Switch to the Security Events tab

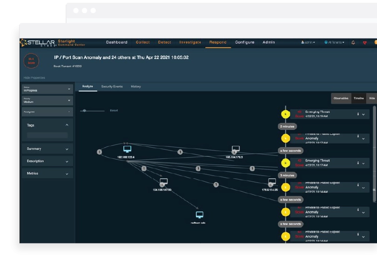point(112,86)
